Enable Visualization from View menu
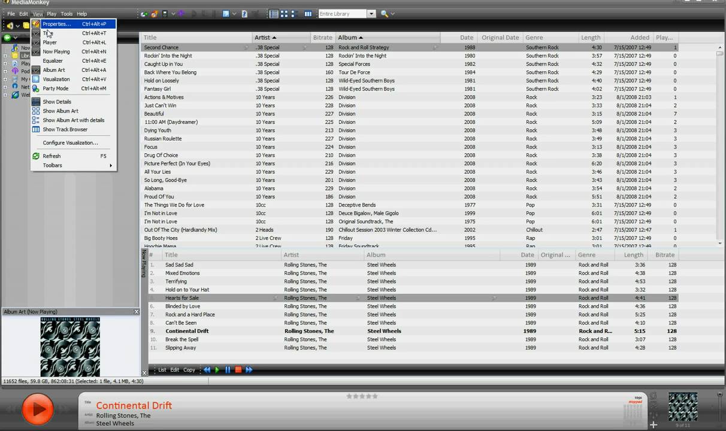 [x=73, y=79]
